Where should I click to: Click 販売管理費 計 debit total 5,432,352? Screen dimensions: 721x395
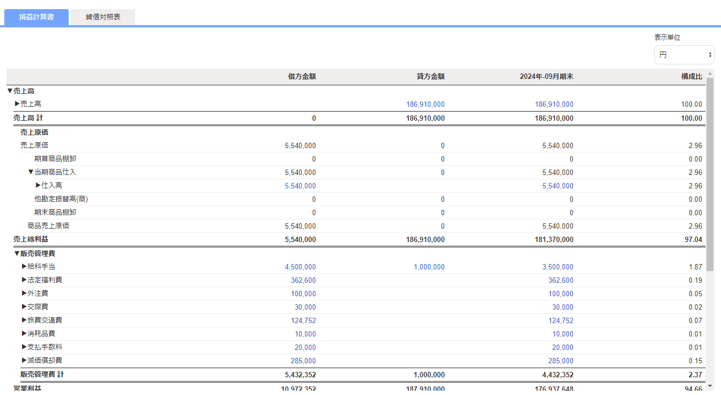click(300, 375)
